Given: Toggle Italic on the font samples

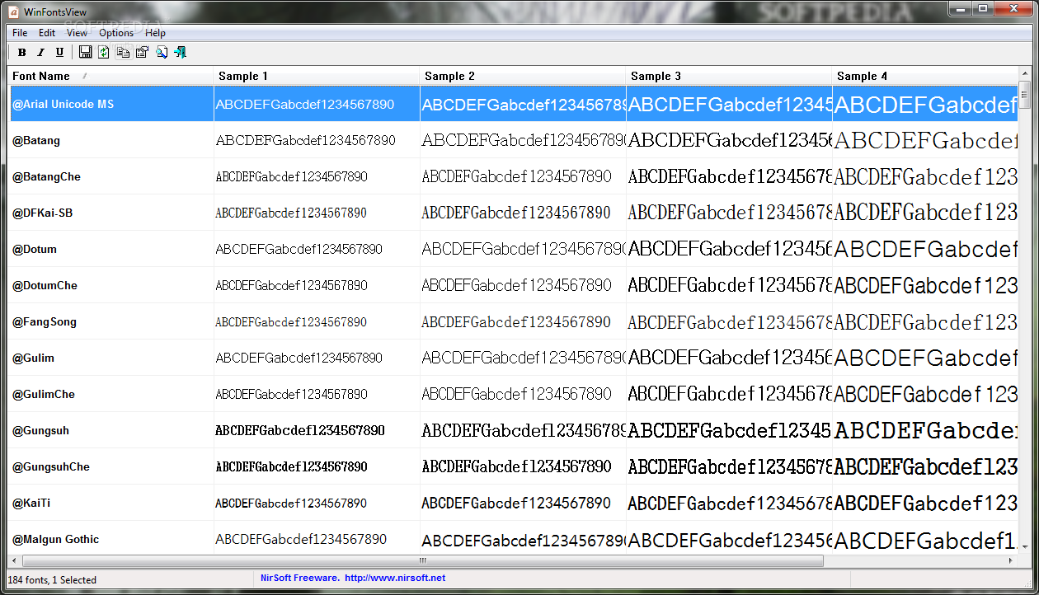Looking at the screenshot, I should click(40, 53).
